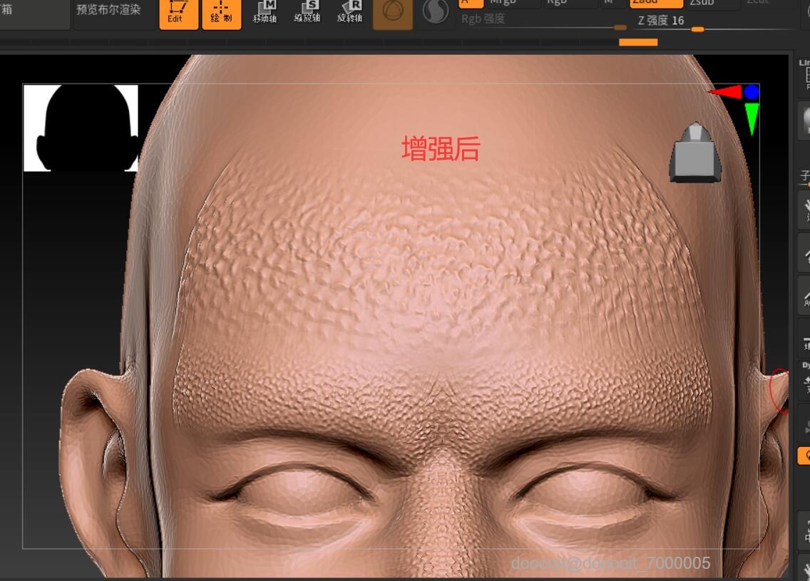Activate Edit mode on the top toolbar
Viewport: 810px width, 581px height.
pos(178,13)
